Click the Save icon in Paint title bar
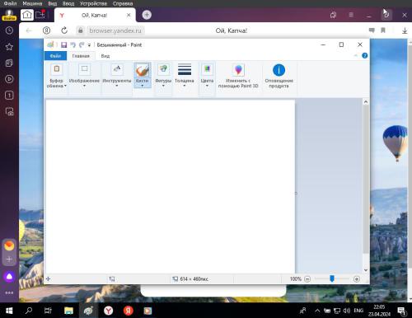This screenshot has height=318, width=412. tap(64, 44)
